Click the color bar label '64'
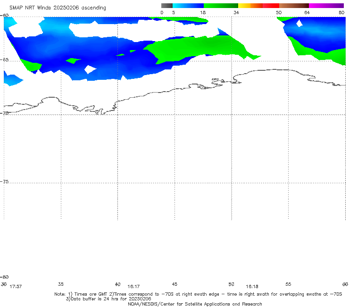 coord(307,13)
